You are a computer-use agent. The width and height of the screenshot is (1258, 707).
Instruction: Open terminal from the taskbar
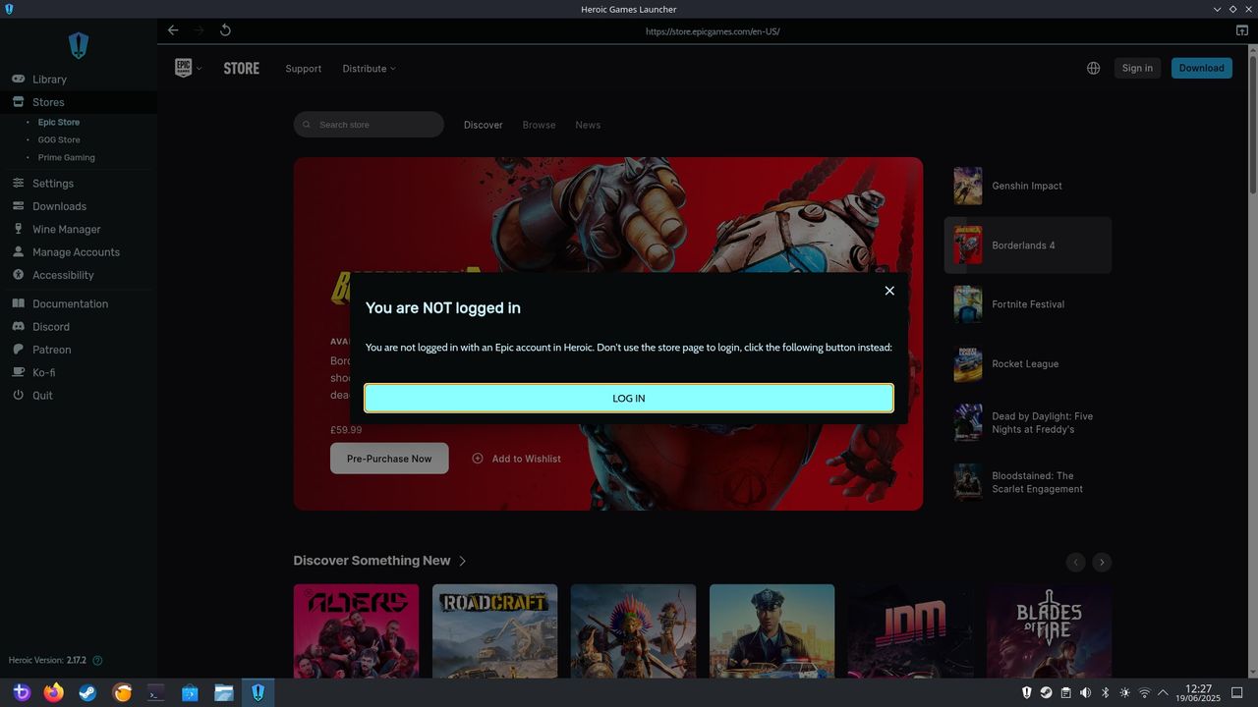155,692
